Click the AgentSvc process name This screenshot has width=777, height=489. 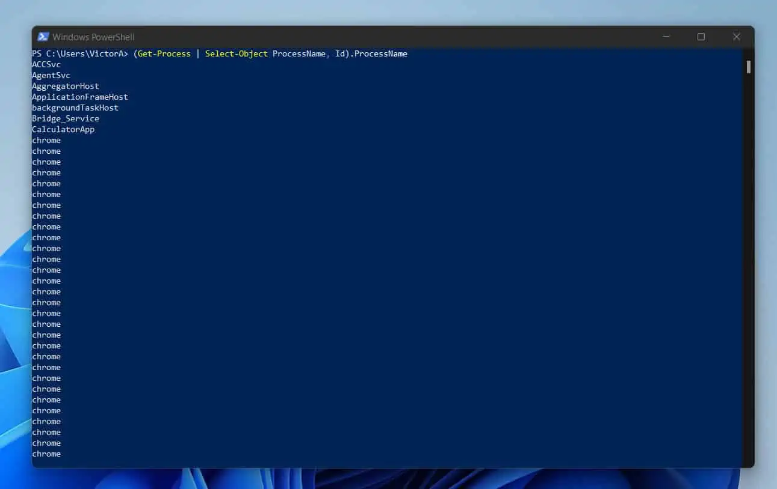pos(51,76)
